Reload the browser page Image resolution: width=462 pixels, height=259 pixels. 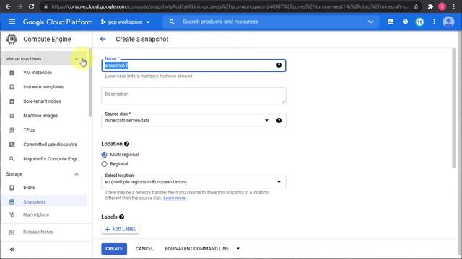tap(31, 6)
